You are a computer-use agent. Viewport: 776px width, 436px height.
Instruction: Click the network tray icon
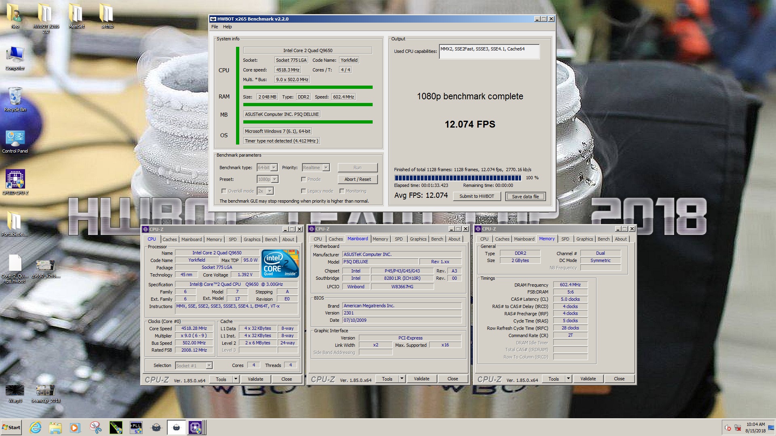coord(738,428)
